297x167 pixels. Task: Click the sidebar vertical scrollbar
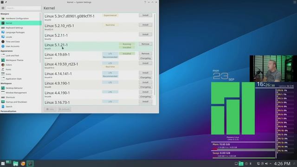(40, 38)
